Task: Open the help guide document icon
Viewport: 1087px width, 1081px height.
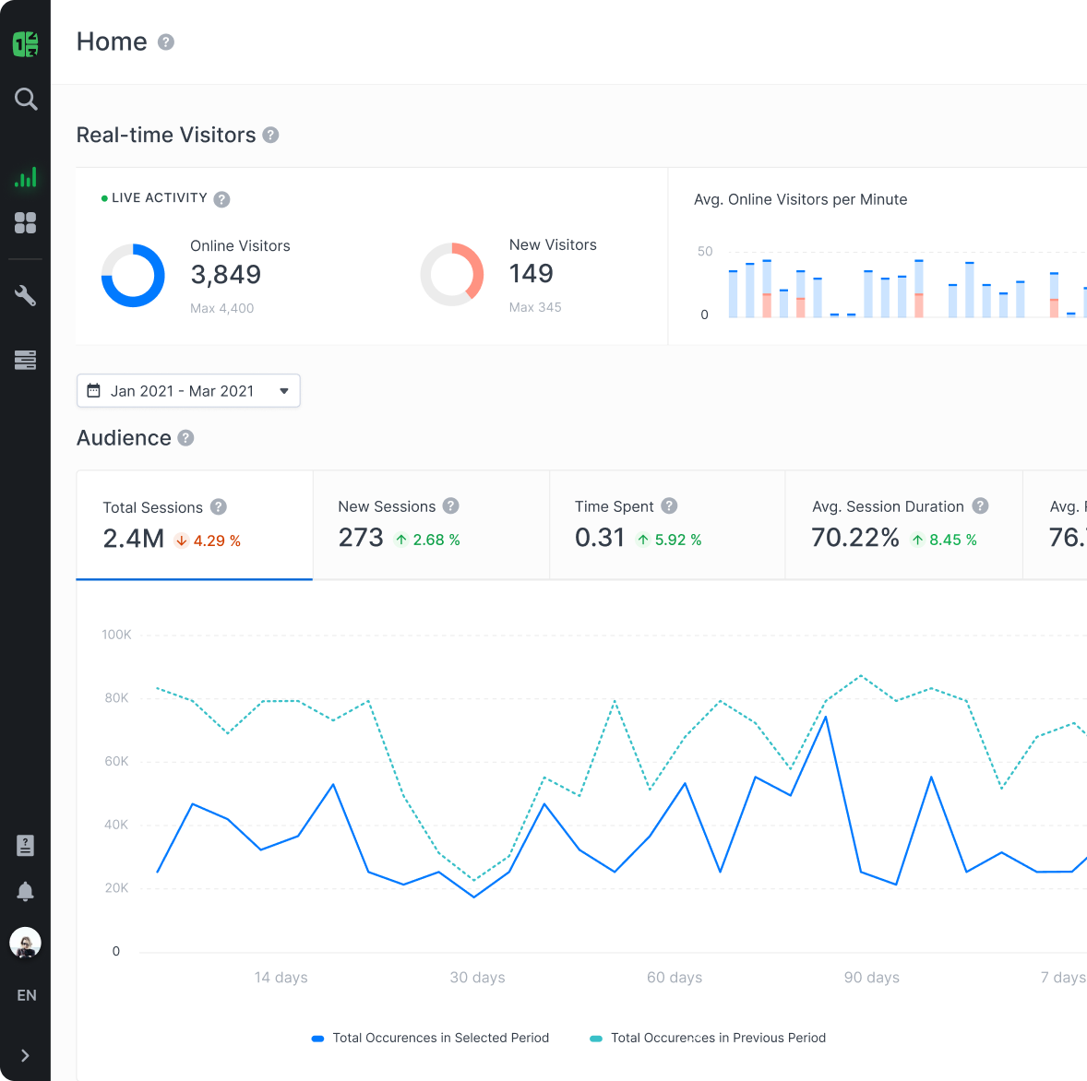Action: coord(26,846)
